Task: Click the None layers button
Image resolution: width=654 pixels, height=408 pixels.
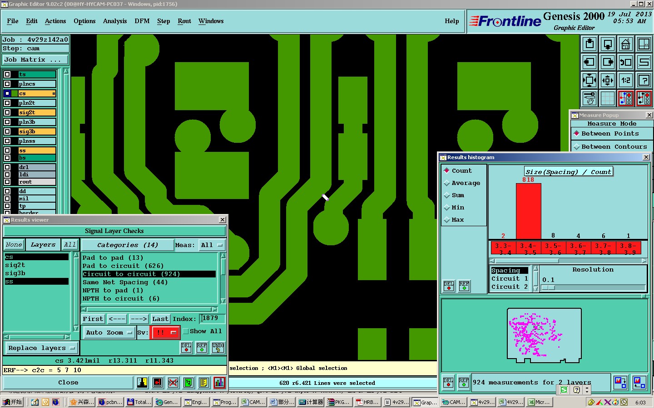Action: 14,245
